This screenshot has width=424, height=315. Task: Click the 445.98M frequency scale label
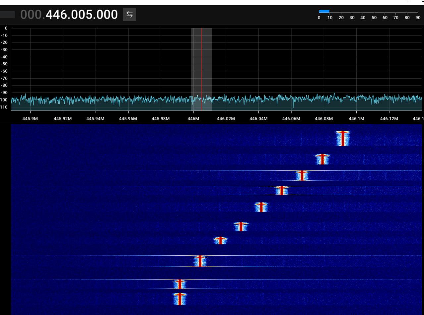click(x=161, y=119)
